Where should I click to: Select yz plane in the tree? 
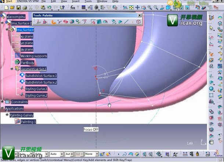tap(27, 43)
